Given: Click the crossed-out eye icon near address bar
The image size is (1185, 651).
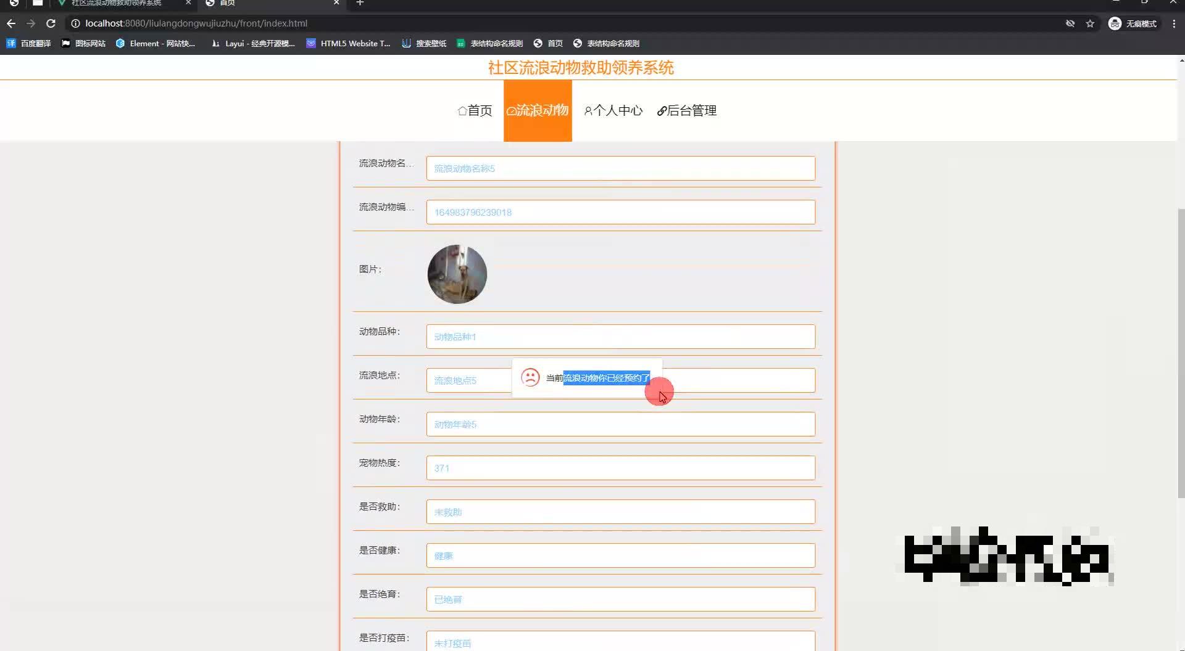Looking at the screenshot, I should [1069, 23].
